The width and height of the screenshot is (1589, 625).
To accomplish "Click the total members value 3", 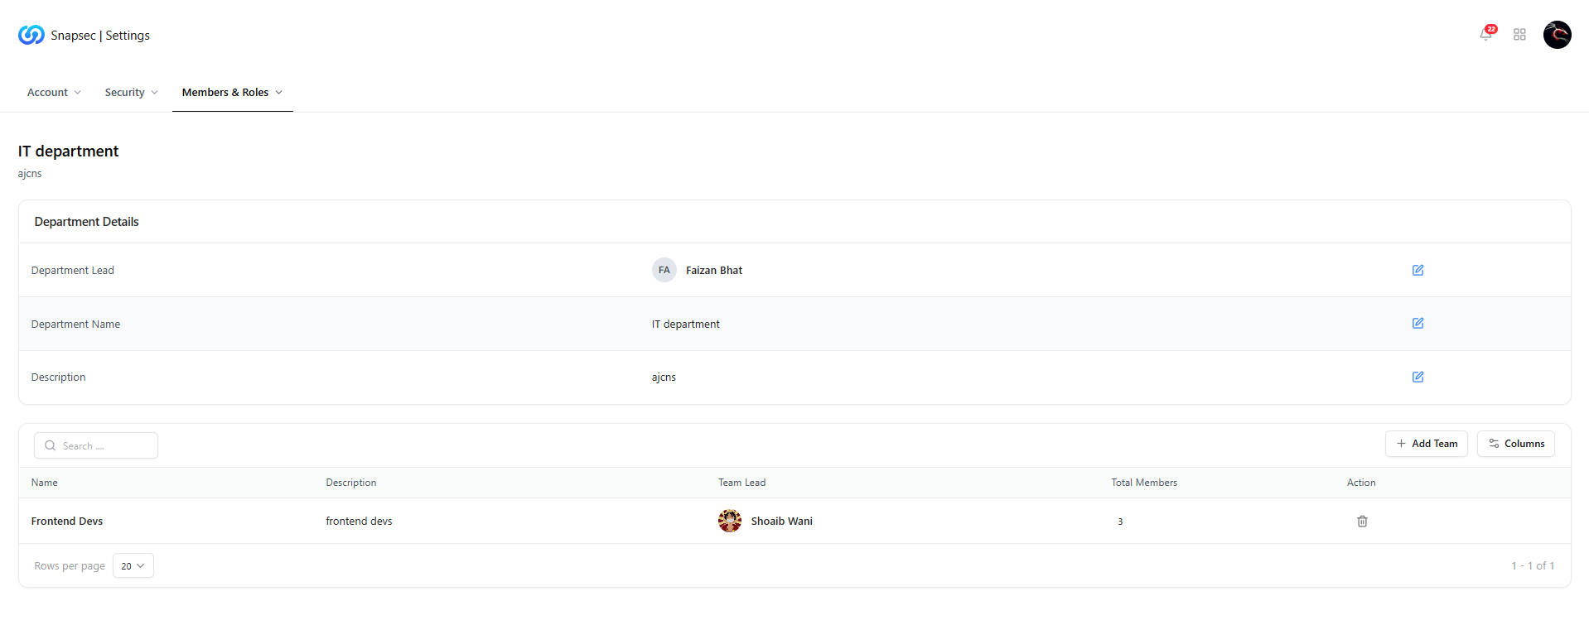I will click(1120, 522).
